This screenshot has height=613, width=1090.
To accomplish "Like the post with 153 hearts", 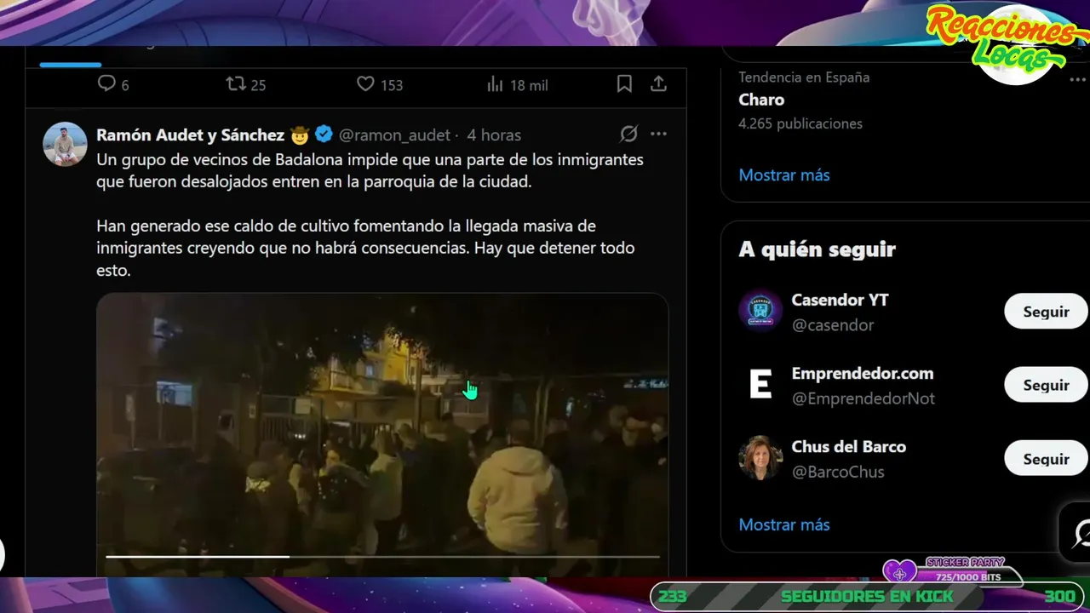I will point(365,83).
